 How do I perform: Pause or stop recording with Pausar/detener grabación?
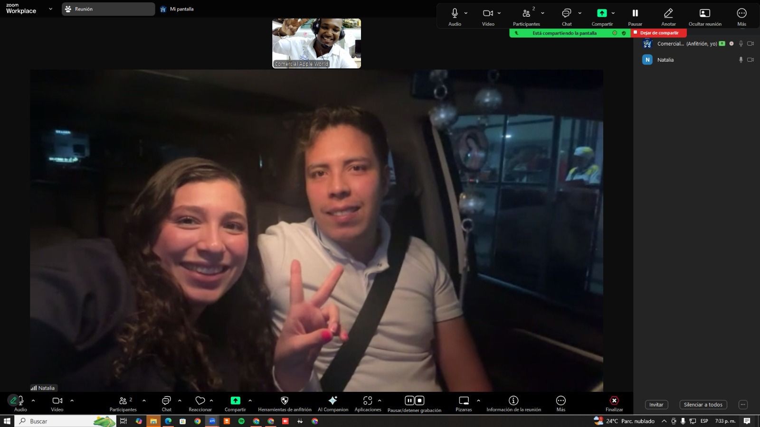[414, 401]
